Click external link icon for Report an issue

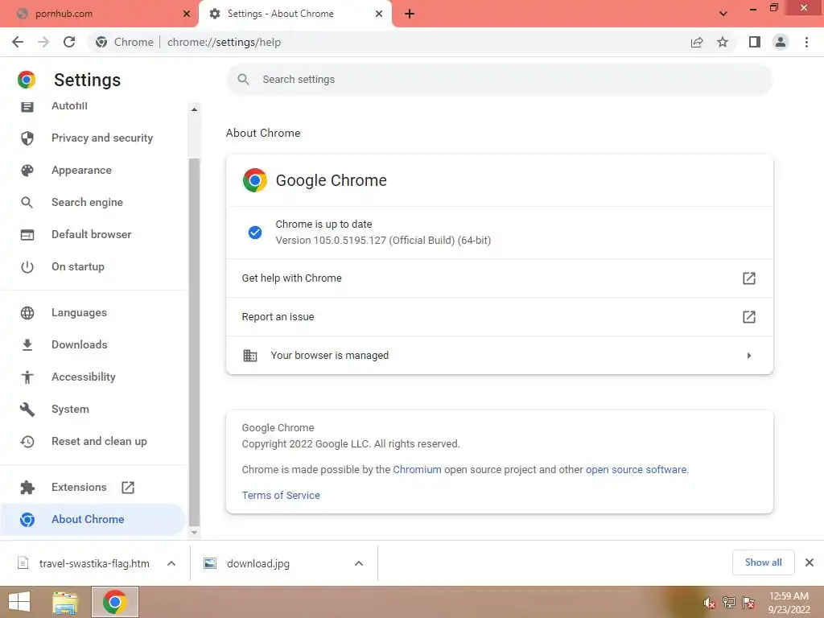click(749, 317)
